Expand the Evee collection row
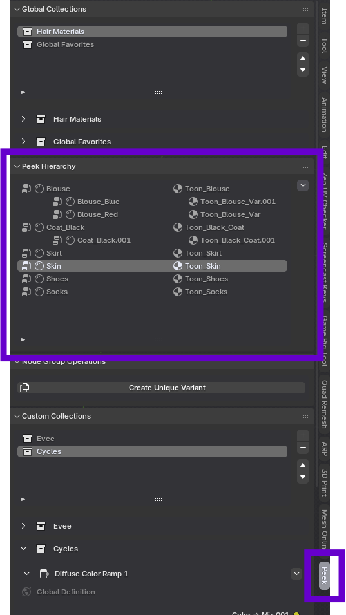 coord(24,526)
